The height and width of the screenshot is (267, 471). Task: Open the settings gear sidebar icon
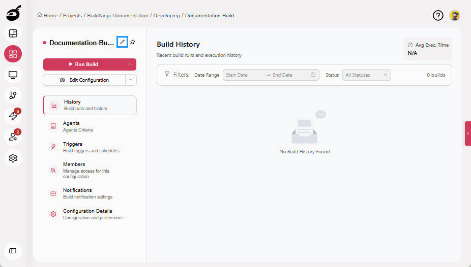click(13, 158)
